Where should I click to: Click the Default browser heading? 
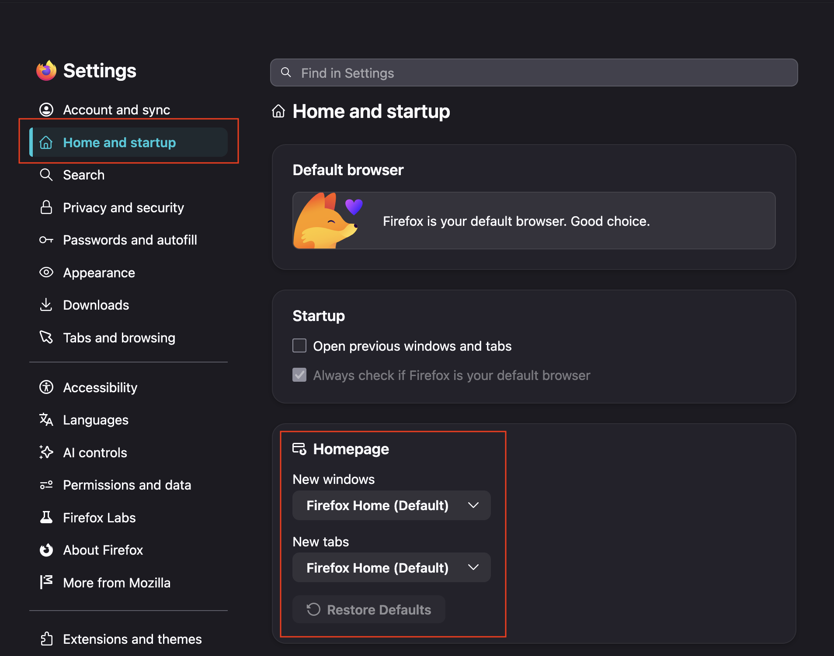tap(348, 170)
